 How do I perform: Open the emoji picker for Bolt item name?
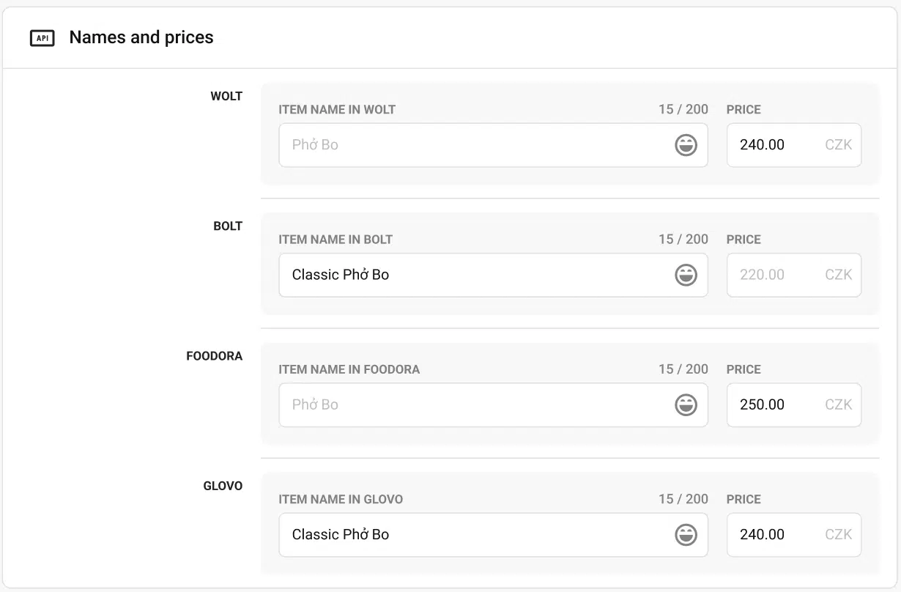click(x=686, y=275)
